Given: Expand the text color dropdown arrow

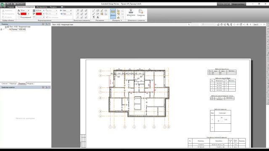Looking at the screenshot, I should pos(28,14).
